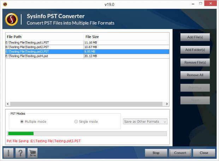This screenshot has width=219, height=161.
Task: Select Testing.pst4.pst row in list
Action: point(87,56)
